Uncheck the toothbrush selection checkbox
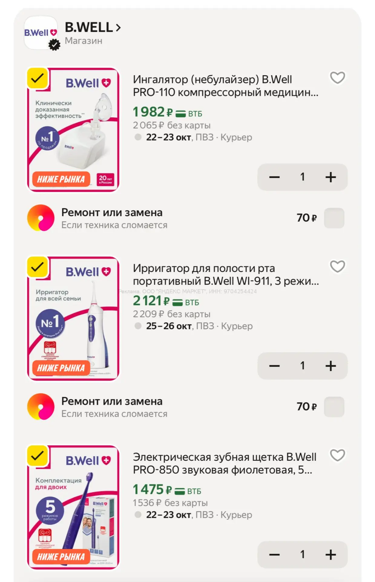The image size is (375, 582). pos(38,456)
